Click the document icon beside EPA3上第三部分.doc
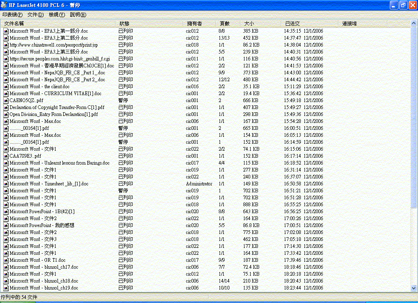The image size is (418, 303). click(x=6, y=52)
